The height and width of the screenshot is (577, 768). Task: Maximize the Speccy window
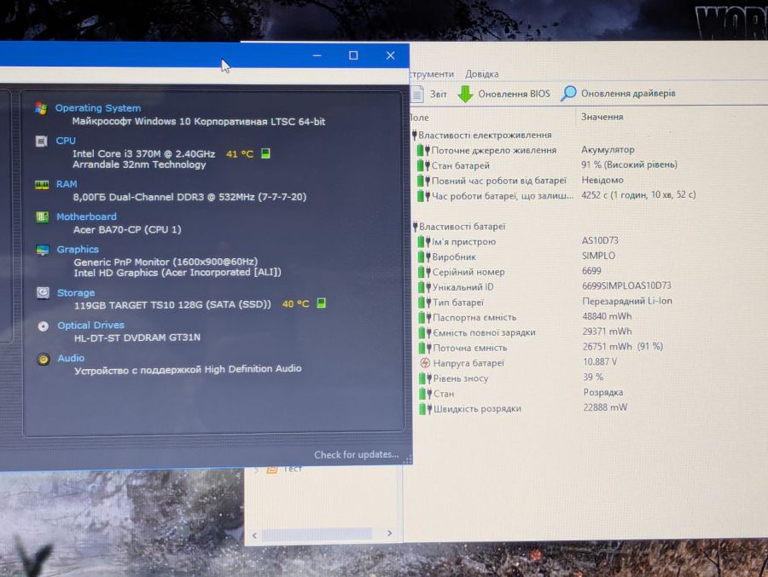point(353,55)
